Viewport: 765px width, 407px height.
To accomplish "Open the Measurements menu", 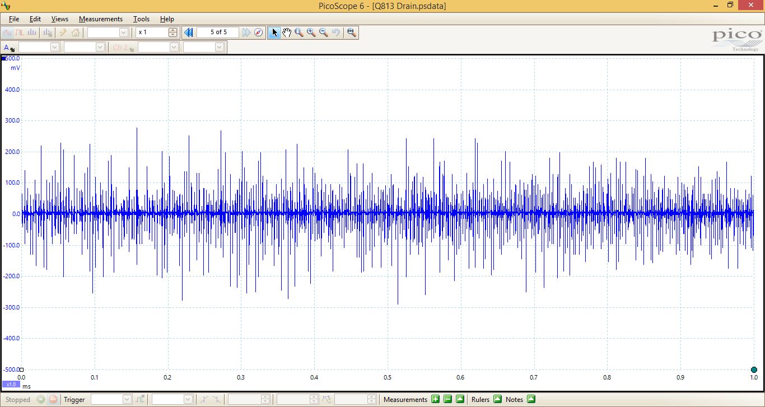I will (x=100, y=19).
